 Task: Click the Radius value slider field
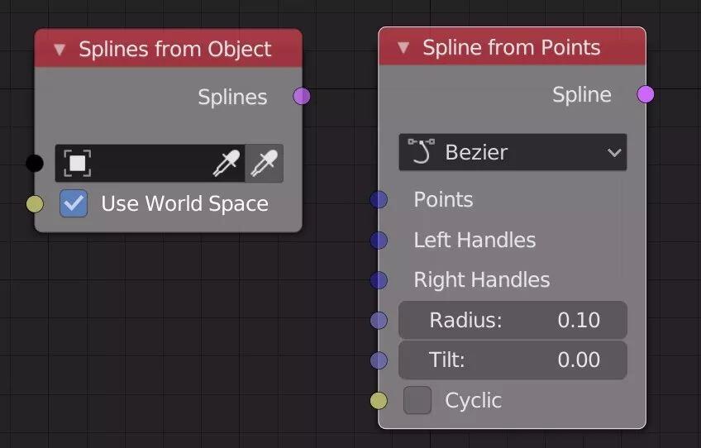tap(513, 320)
